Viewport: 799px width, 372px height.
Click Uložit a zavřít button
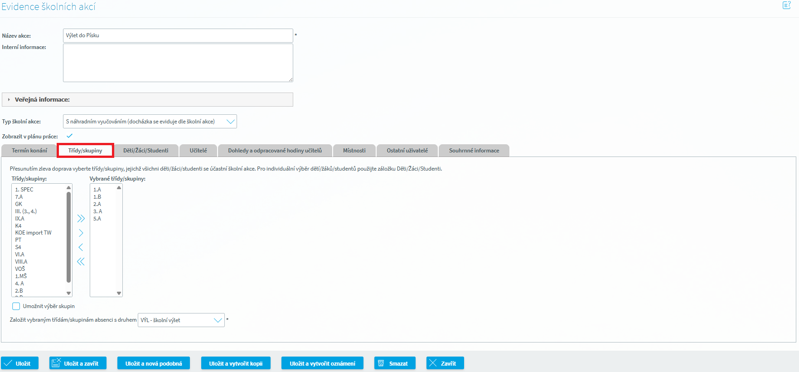pyautogui.click(x=77, y=363)
